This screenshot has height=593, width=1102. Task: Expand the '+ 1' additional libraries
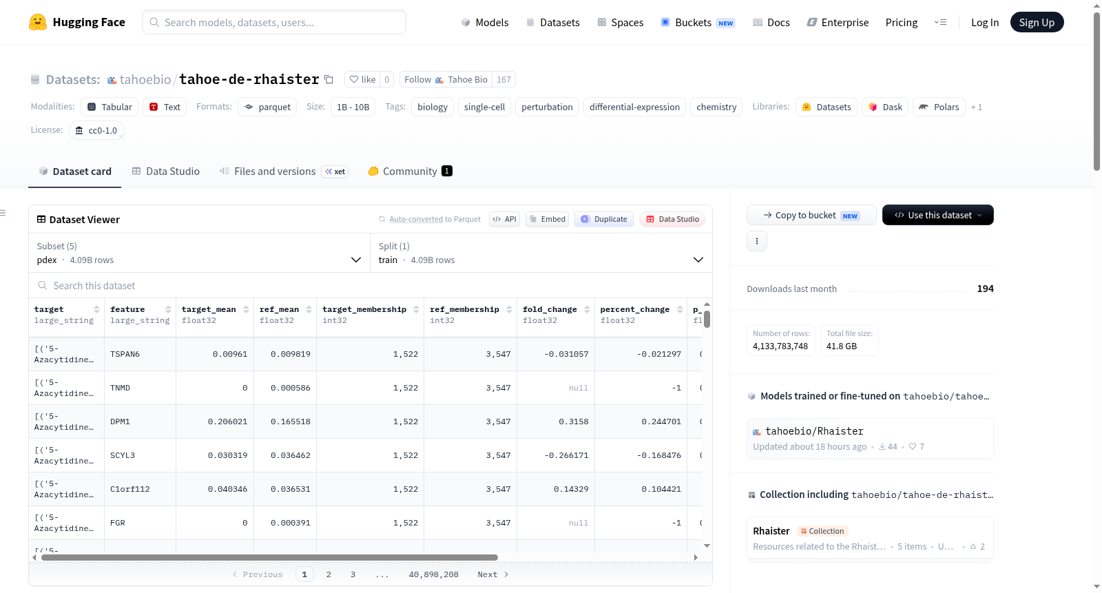tap(976, 107)
